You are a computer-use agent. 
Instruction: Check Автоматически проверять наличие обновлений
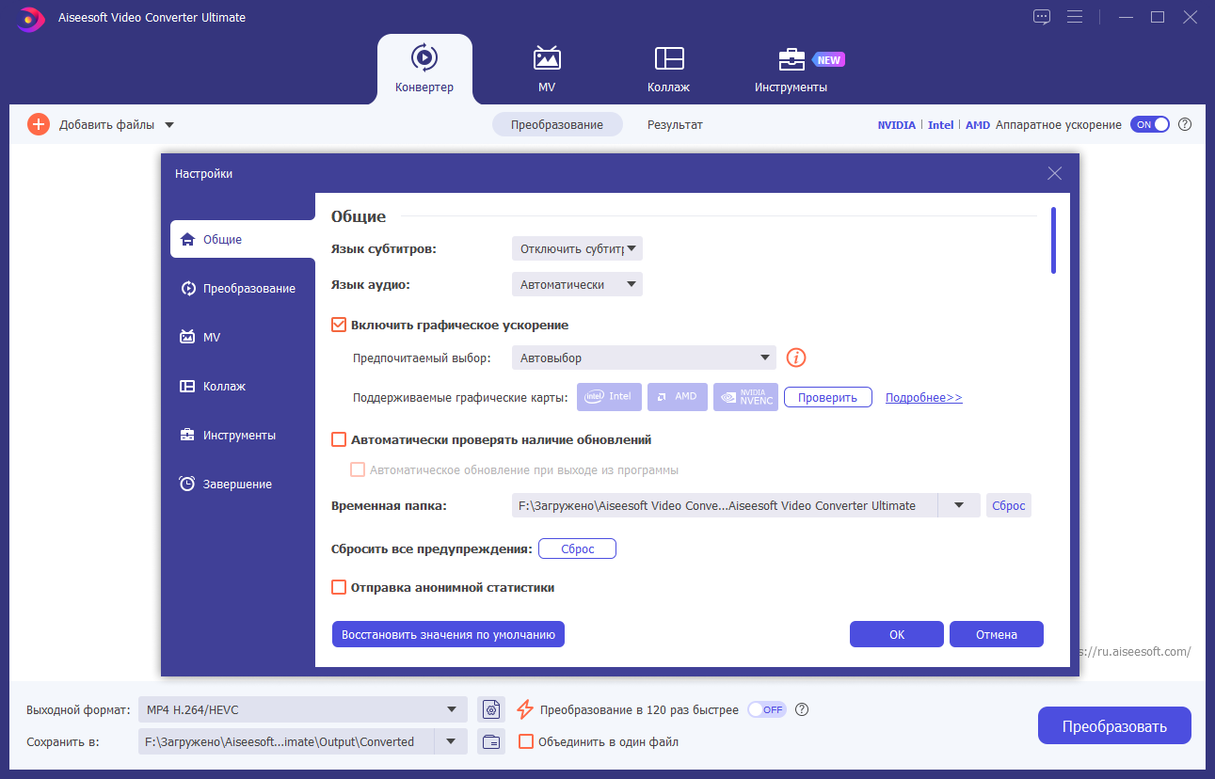[340, 439]
